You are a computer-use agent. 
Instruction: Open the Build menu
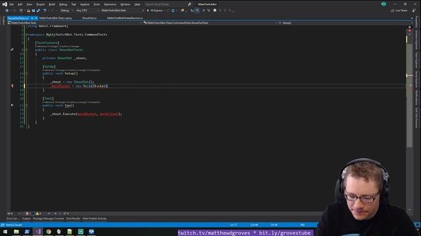(x=52, y=5)
